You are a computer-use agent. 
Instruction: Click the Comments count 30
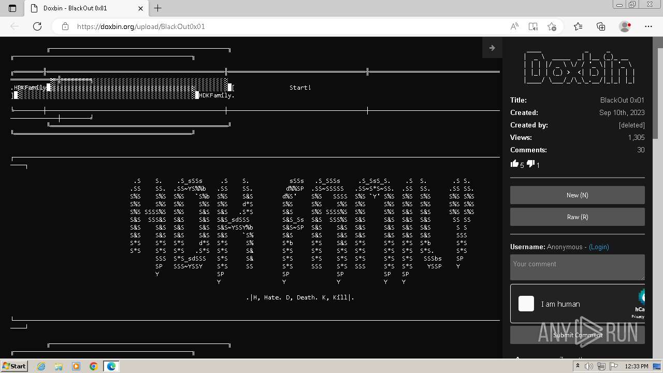(x=641, y=150)
